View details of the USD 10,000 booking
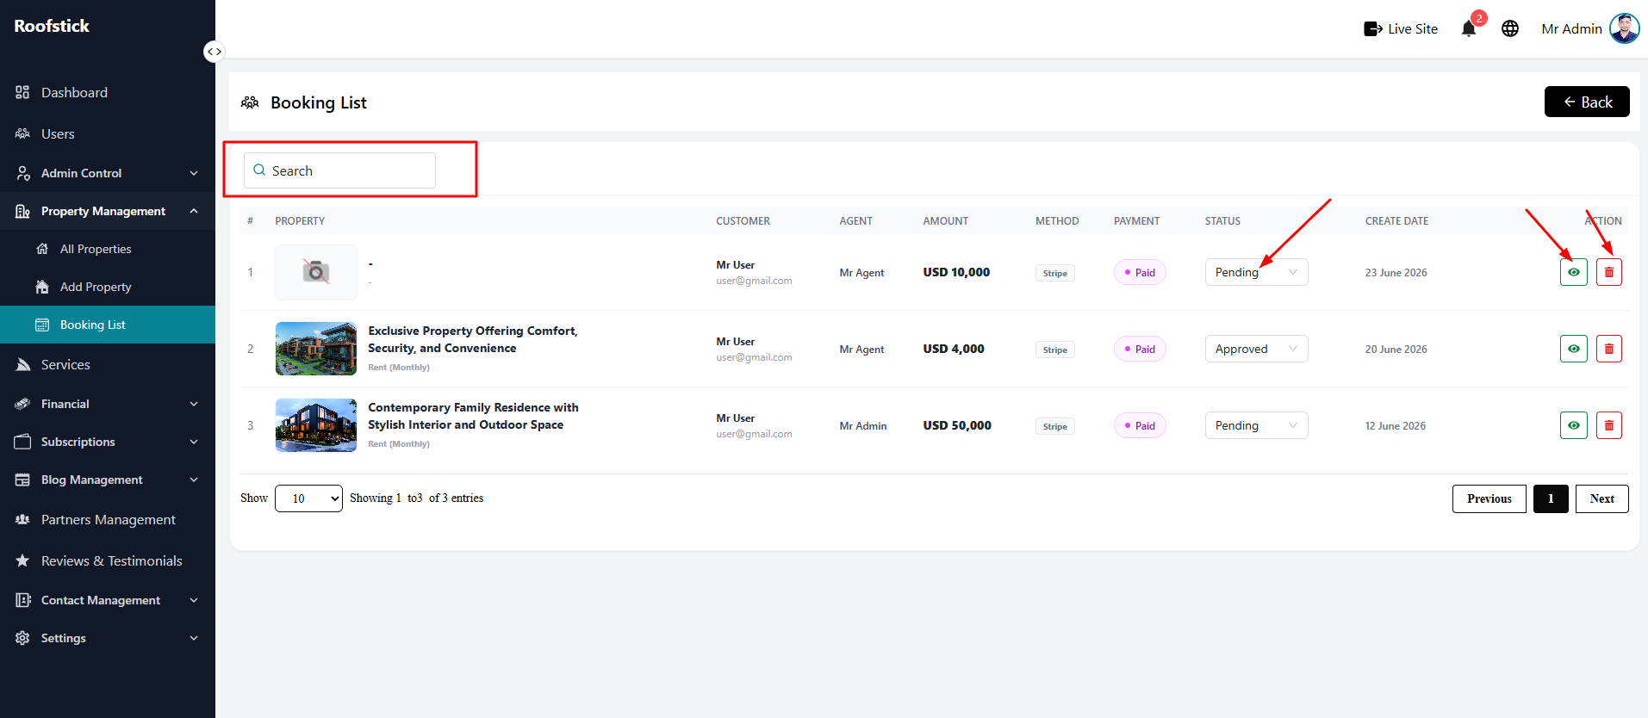The height and width of the screenshot is (718, 1648). click(1573, 272)
